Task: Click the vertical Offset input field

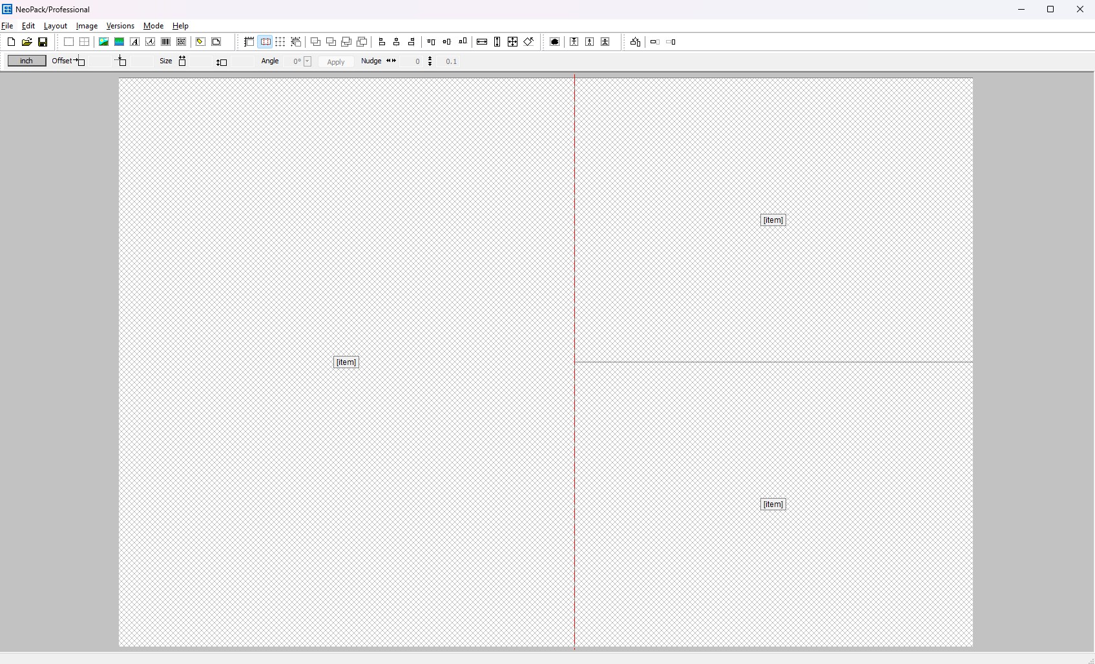Action: [140, 61]
